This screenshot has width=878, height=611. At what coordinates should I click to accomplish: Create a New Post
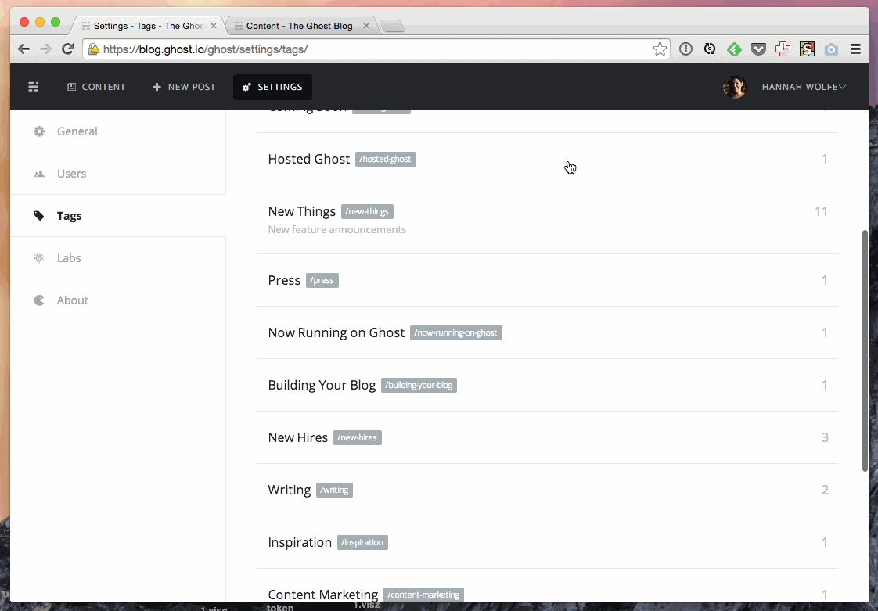pyautogui.click(x=184, y=87)
